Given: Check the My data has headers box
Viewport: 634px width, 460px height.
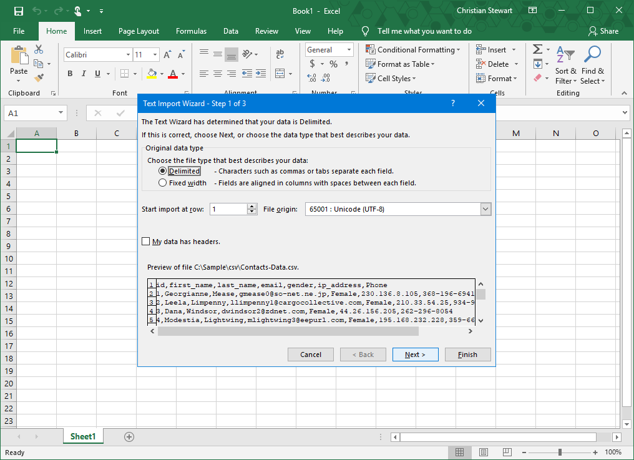Looking at the screenshot, I should tap(146, 242).
